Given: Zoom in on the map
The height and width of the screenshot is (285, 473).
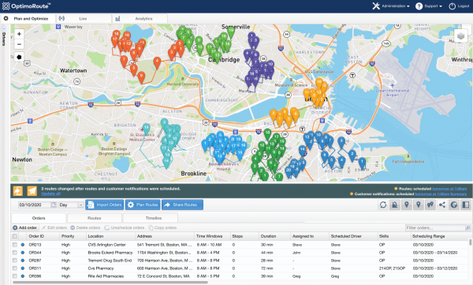Looking at the screenshot, I should 19,34.
